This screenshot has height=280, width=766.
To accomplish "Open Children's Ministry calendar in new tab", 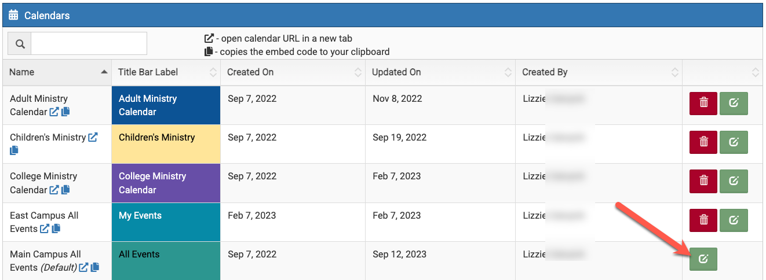I will pos(93,138).
